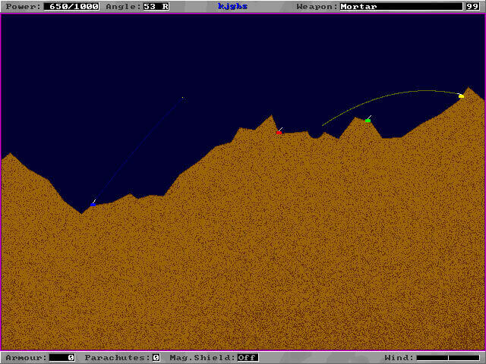Open the Weapon selector showing Mortar
The height and width of the screenshot is (364, 486).
point(399,6)
